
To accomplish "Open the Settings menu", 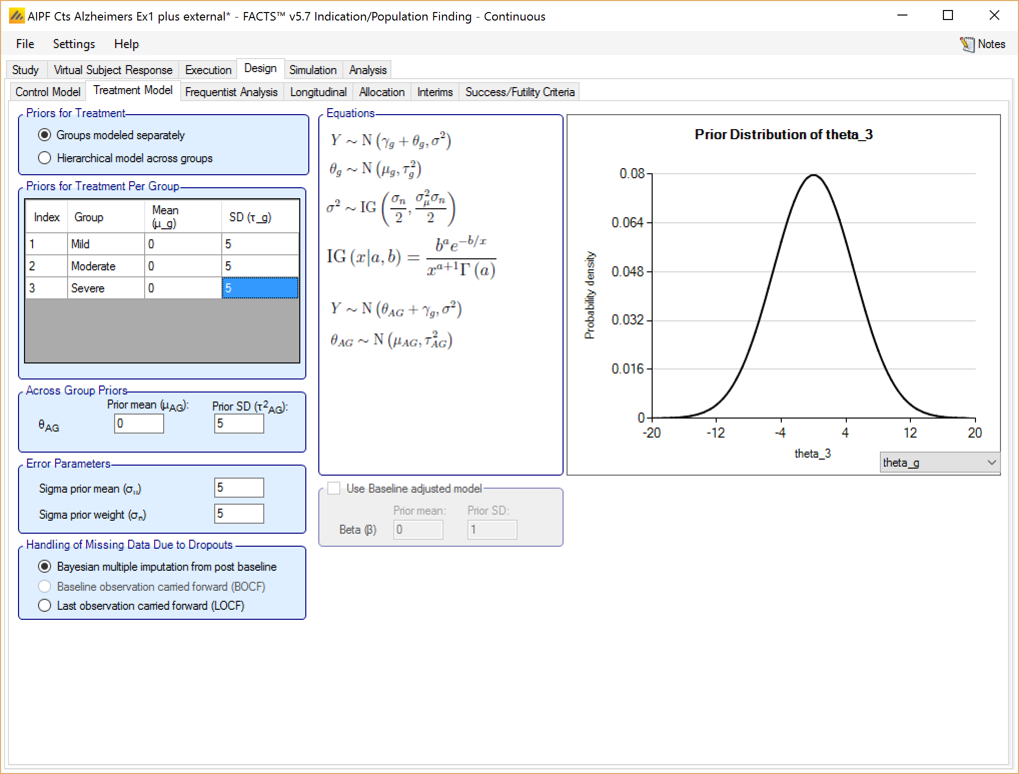I will pos(74,44).
